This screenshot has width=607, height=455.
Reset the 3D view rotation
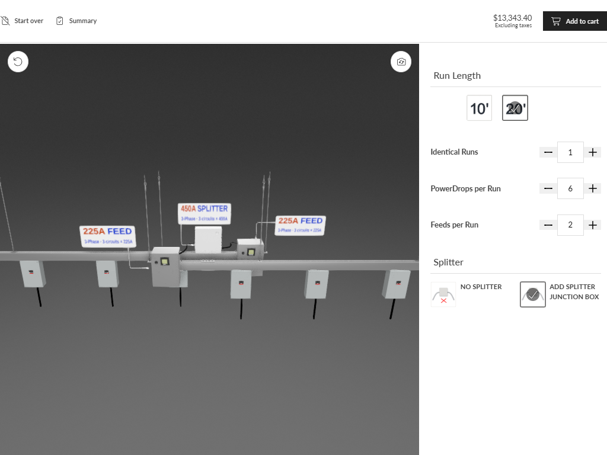pos(18,62)
